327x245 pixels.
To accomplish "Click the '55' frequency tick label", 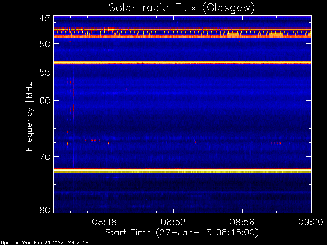I will 45,72.
